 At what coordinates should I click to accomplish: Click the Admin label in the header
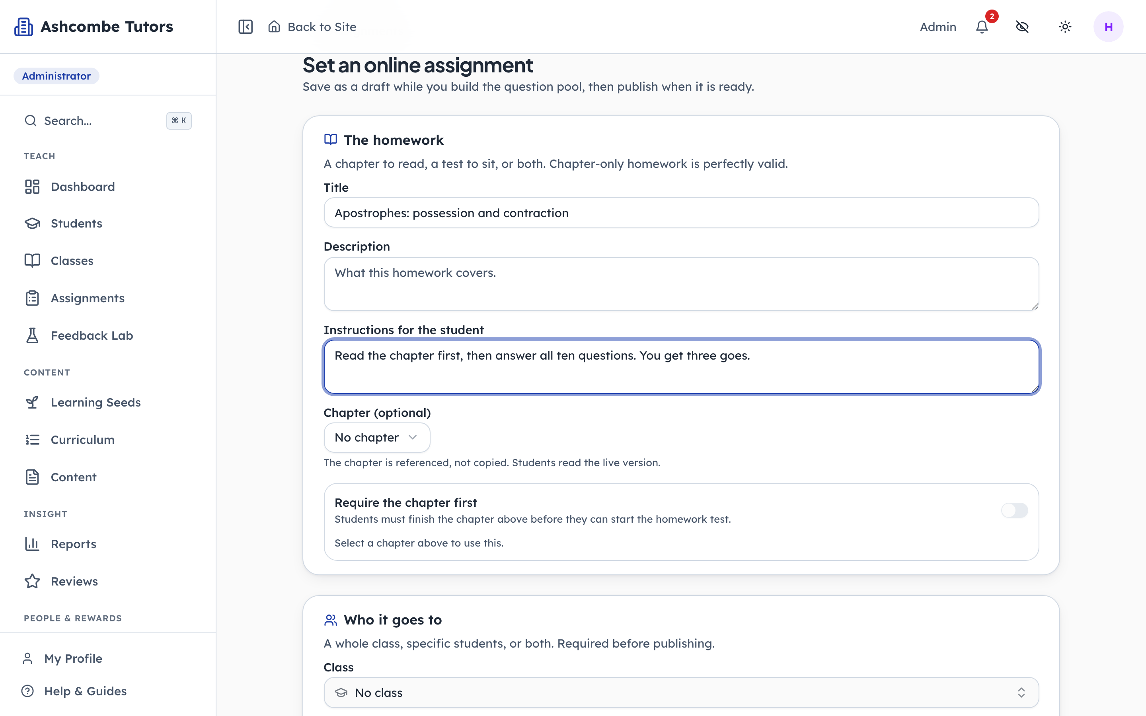pyautogui.click(x=937, y=27)
